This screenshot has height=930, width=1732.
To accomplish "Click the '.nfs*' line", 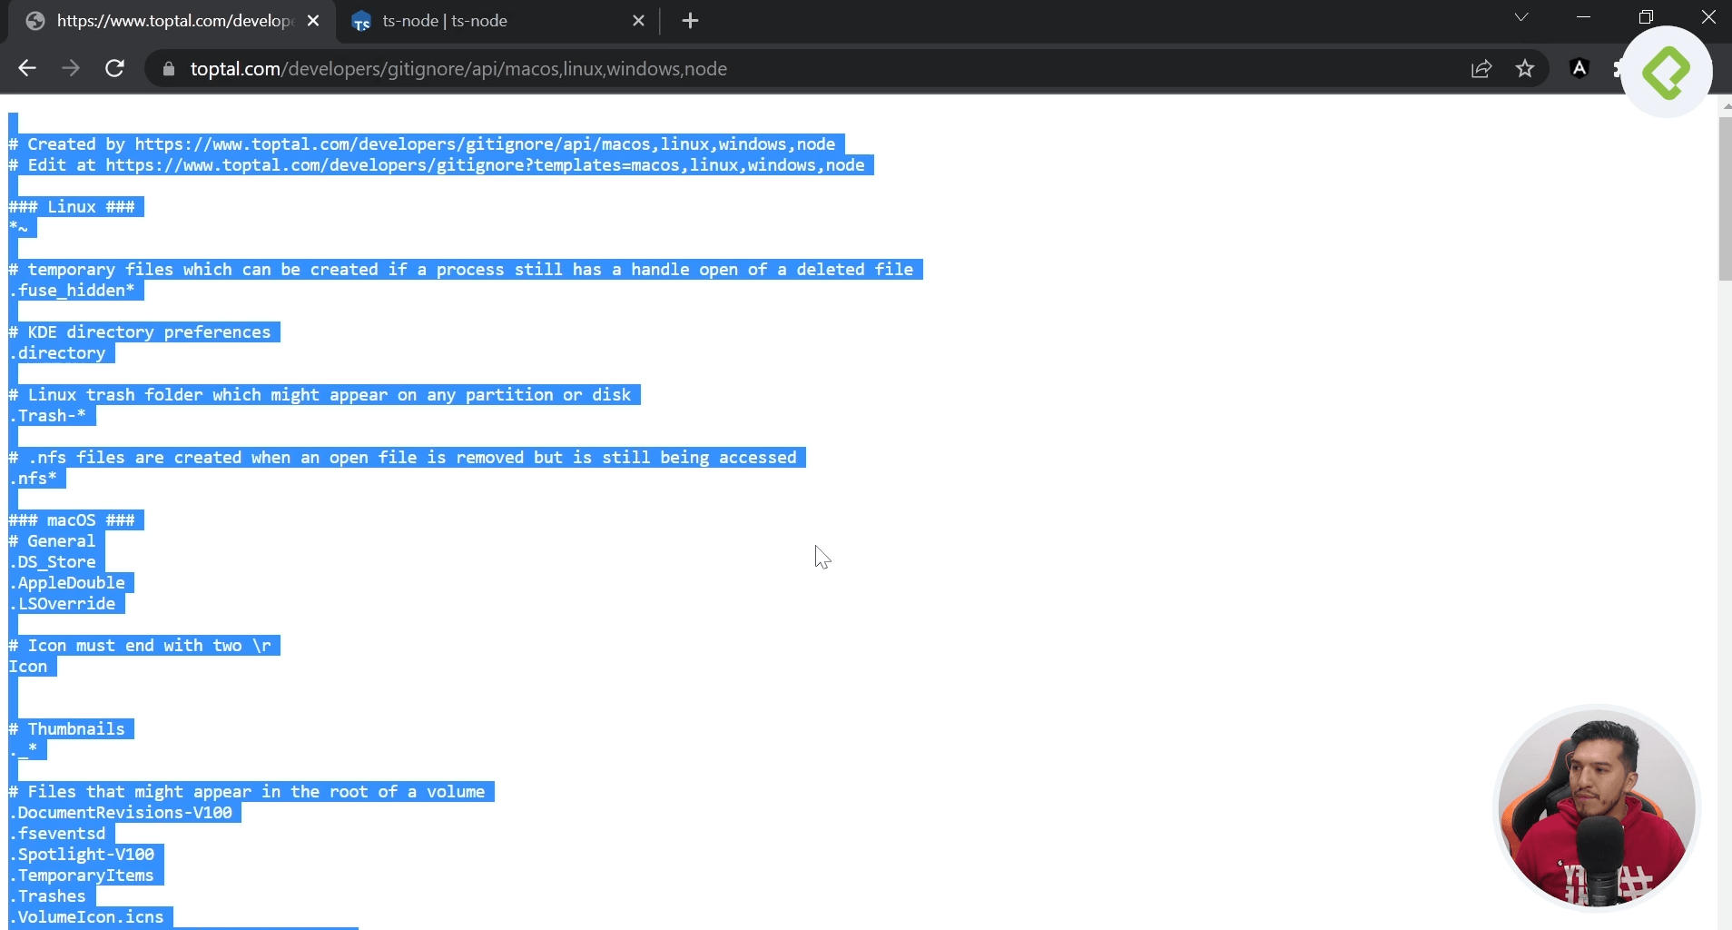I will (x=33, y=479).
